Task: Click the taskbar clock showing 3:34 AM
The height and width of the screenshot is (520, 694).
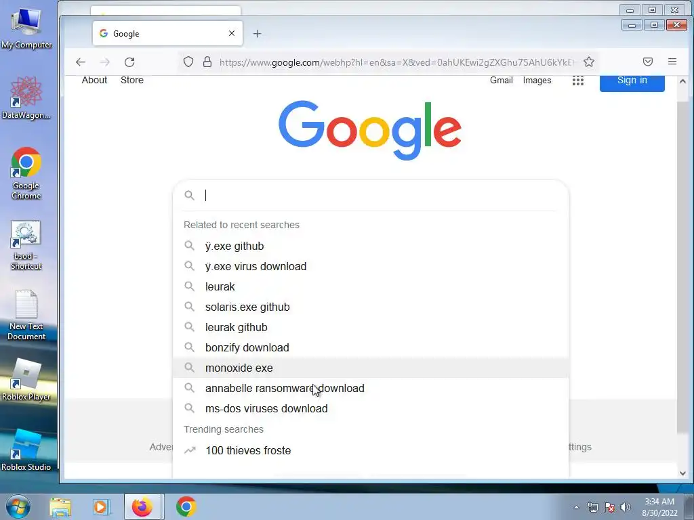Action: (x=659, y=507)
